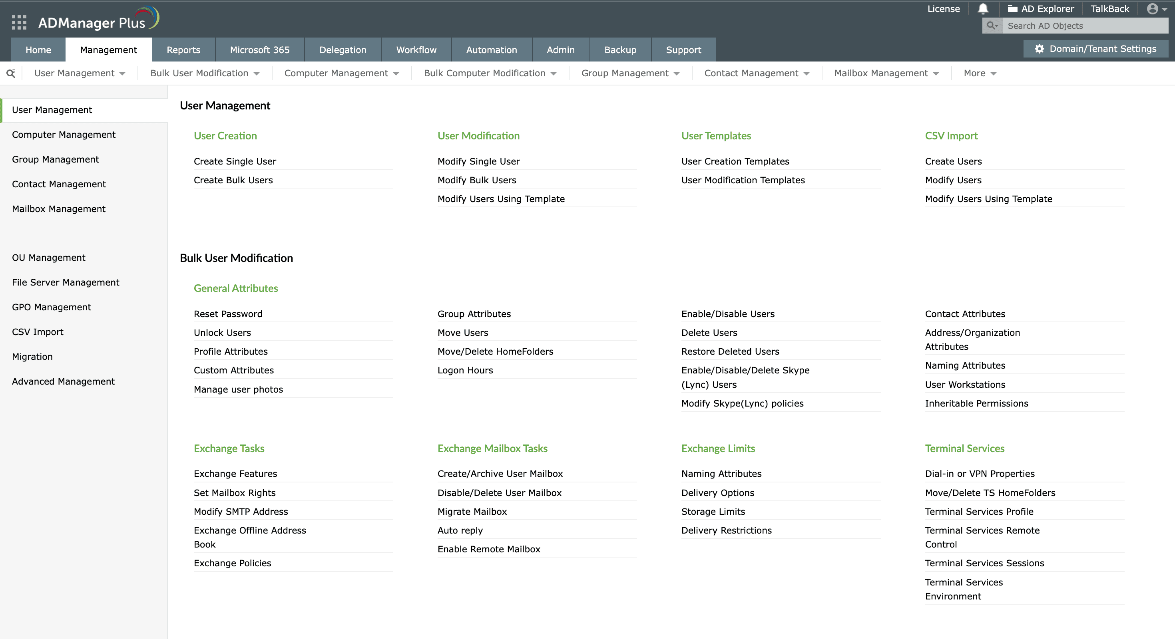Select GPO Management in sidebar
Viewport: 1175px width, 639px height.
[x=52, y=307]
